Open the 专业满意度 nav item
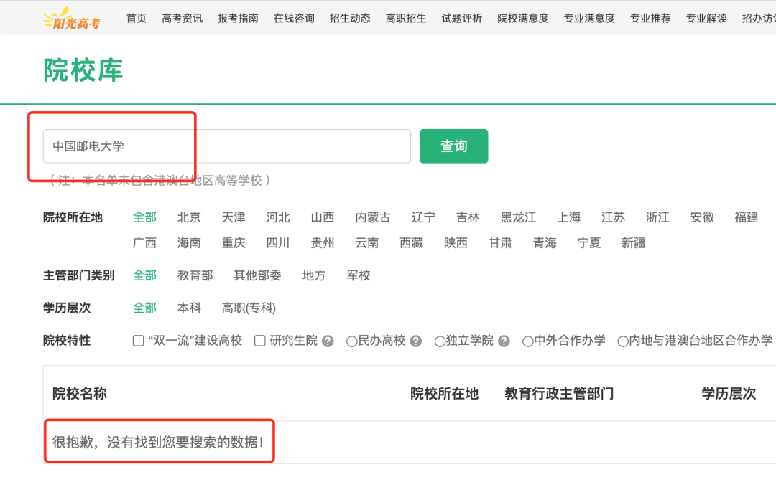The width and height of the screenshot is (776, 477). (589, 18)
